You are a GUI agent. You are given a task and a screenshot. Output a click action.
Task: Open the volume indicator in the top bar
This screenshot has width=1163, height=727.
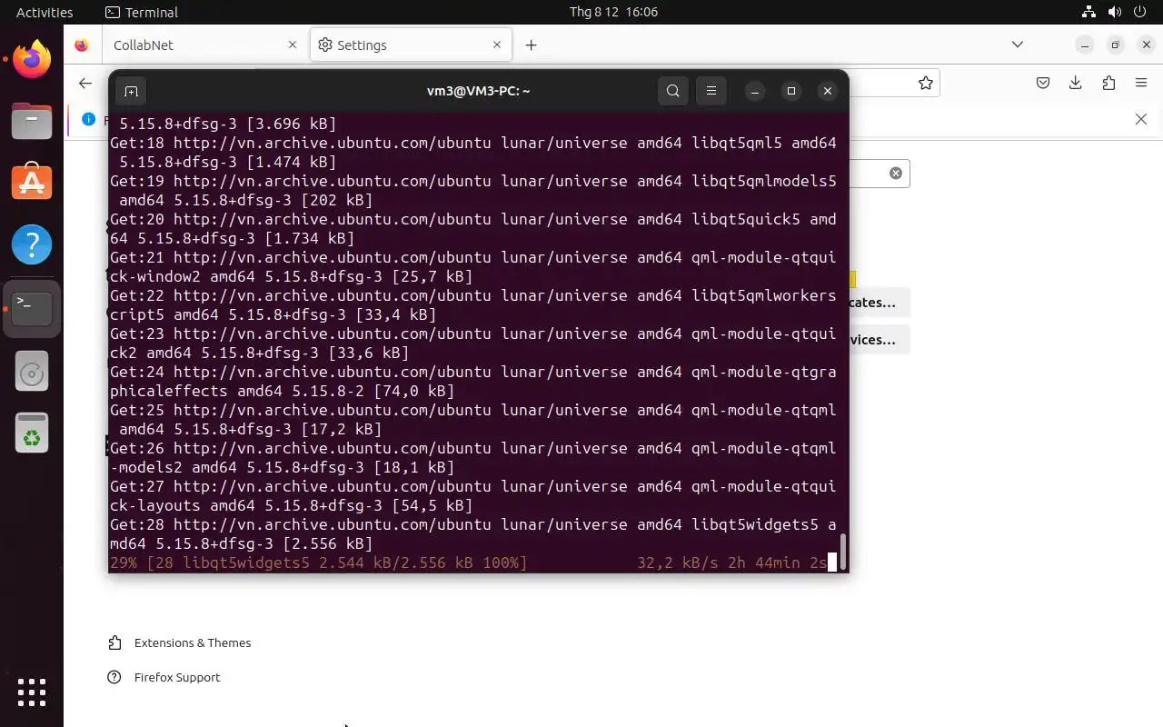(x=1114, y=12)
